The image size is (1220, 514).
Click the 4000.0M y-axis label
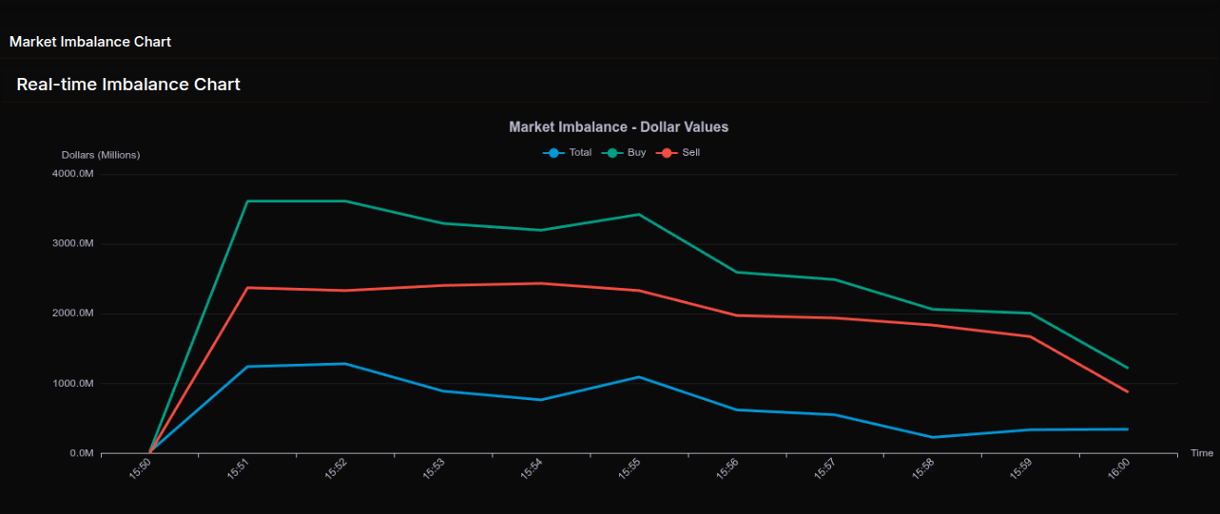73,174
